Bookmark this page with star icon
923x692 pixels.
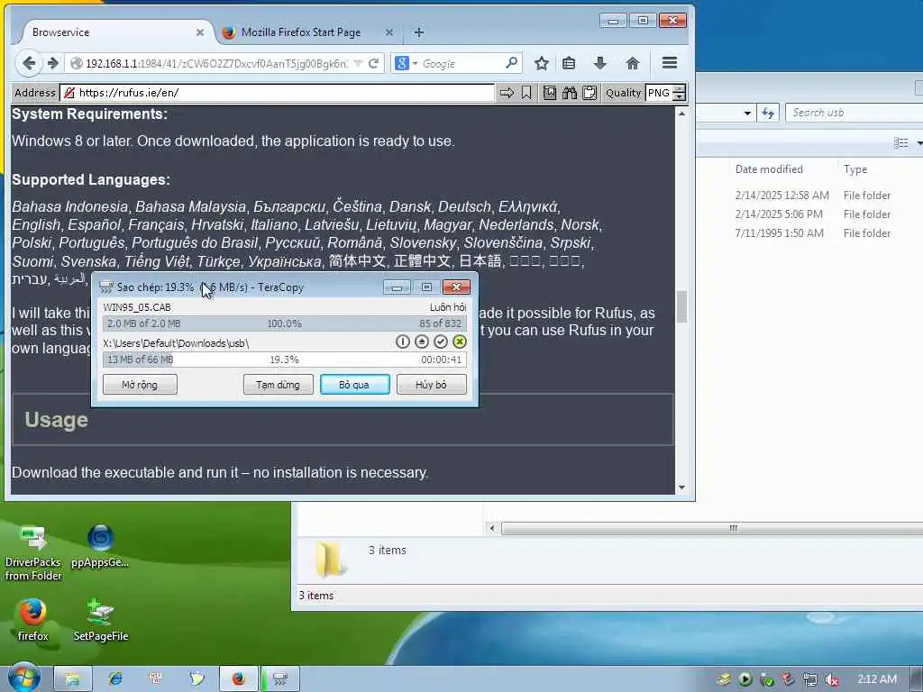click(x=542, y=63)
